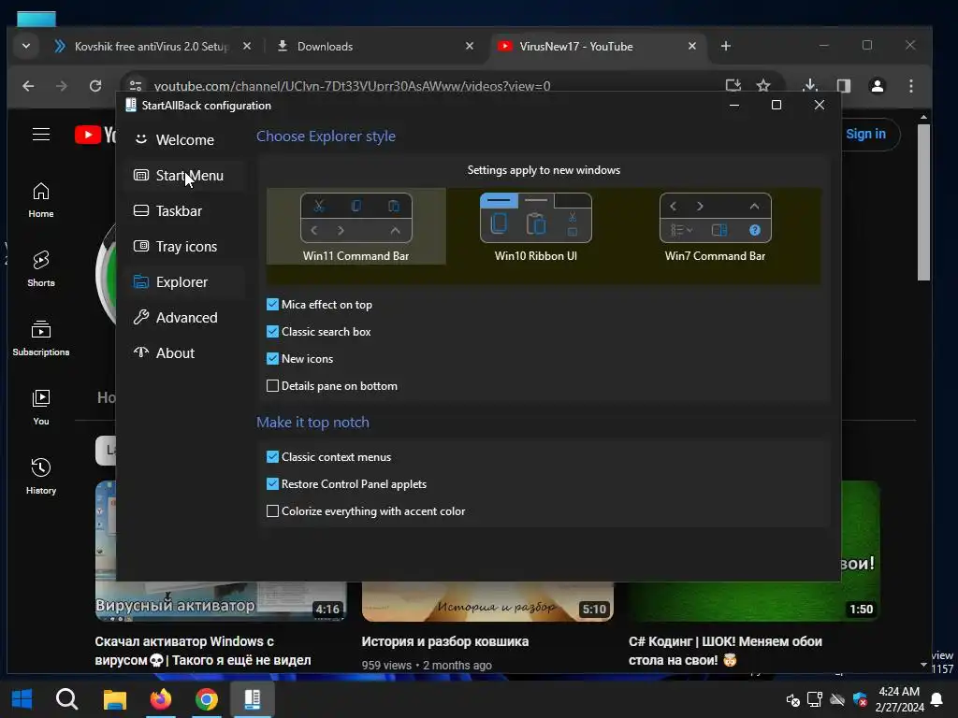Choose the Win11 Command Bar style
The image size is (958, 718).
356,226
